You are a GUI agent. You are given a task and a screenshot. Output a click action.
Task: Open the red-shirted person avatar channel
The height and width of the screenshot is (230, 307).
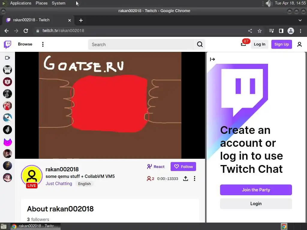(7, 106)
